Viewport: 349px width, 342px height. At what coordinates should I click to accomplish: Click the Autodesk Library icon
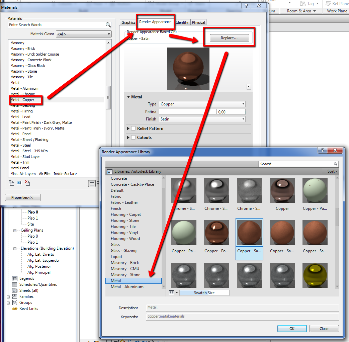click(x=110, y=171)
